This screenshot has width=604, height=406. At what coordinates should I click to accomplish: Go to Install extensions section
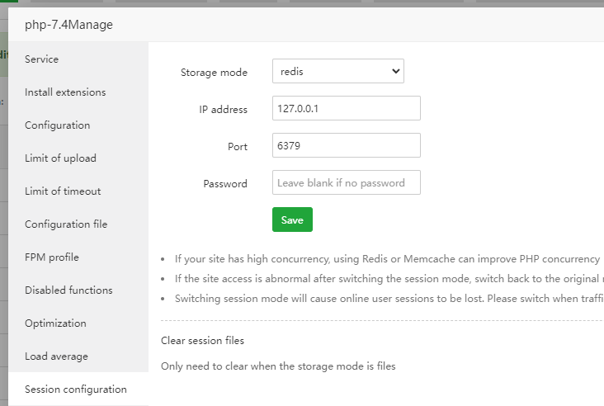pyautogui.click(x=65, y=92)
